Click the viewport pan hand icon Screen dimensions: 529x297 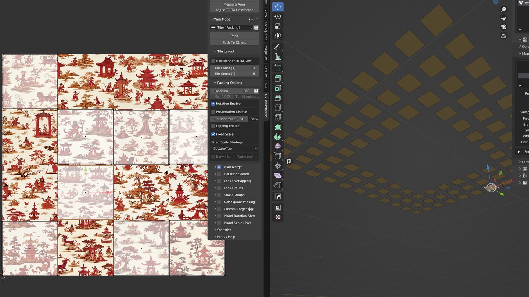tap(504, 18)
